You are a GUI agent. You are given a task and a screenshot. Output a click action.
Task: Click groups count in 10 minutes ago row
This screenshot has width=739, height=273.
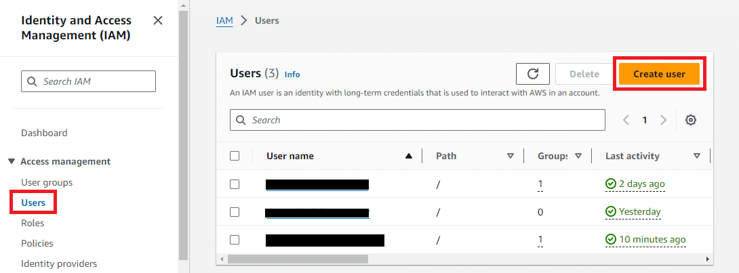540,240
